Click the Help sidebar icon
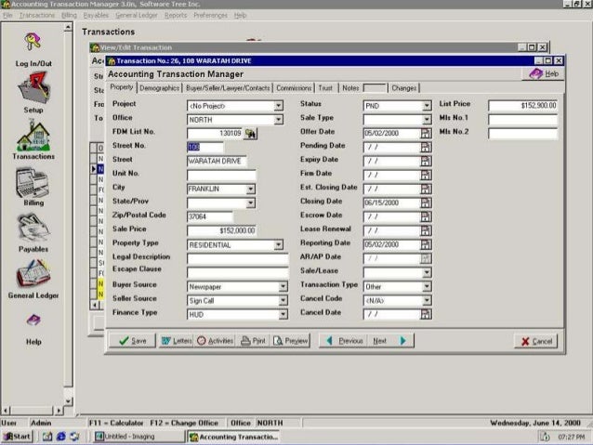593x445 pixels. coord(33,322)
